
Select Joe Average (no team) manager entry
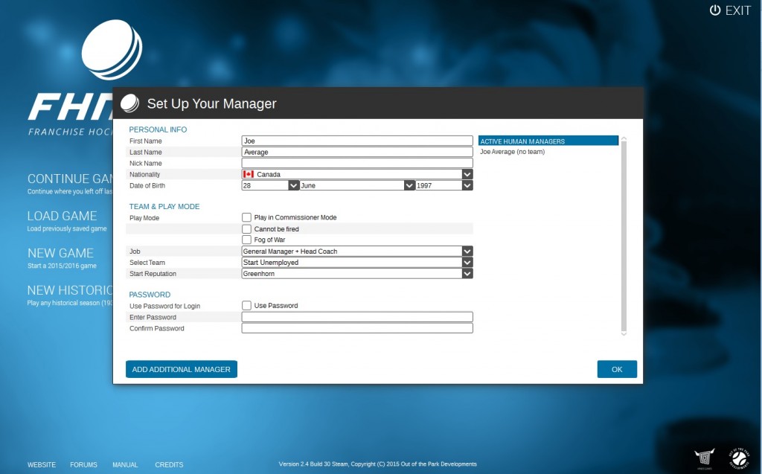512,152
